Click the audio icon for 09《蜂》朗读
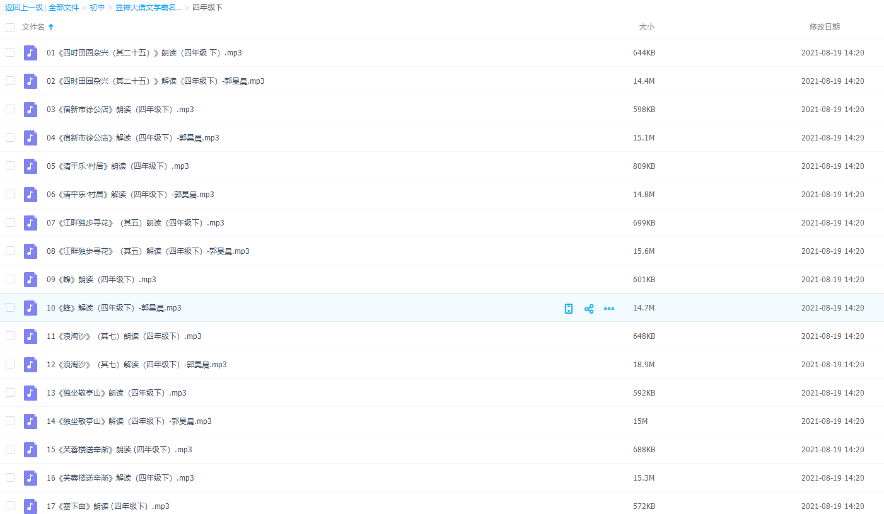884x514 pixels. 30,280
